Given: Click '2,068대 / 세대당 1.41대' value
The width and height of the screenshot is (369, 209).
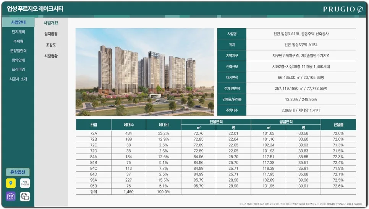Looking at the screenshot, I should [301, 110].
